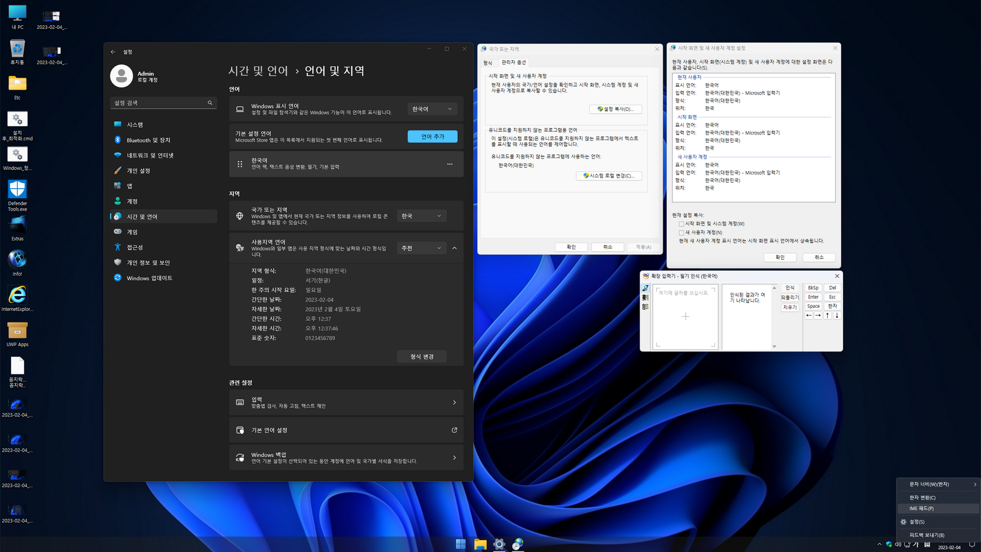Open 개인 정보 및 보안 in Settings sidebar
The height and width of the screenshot is (552, 981).
coord(163,262)
